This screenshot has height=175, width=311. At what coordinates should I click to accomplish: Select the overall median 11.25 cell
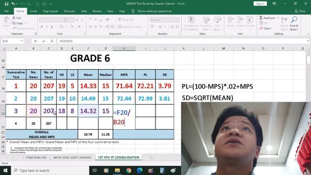pos(105,134)
